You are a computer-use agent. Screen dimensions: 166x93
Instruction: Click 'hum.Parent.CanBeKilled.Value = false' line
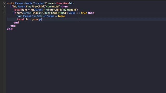[41, 16]
